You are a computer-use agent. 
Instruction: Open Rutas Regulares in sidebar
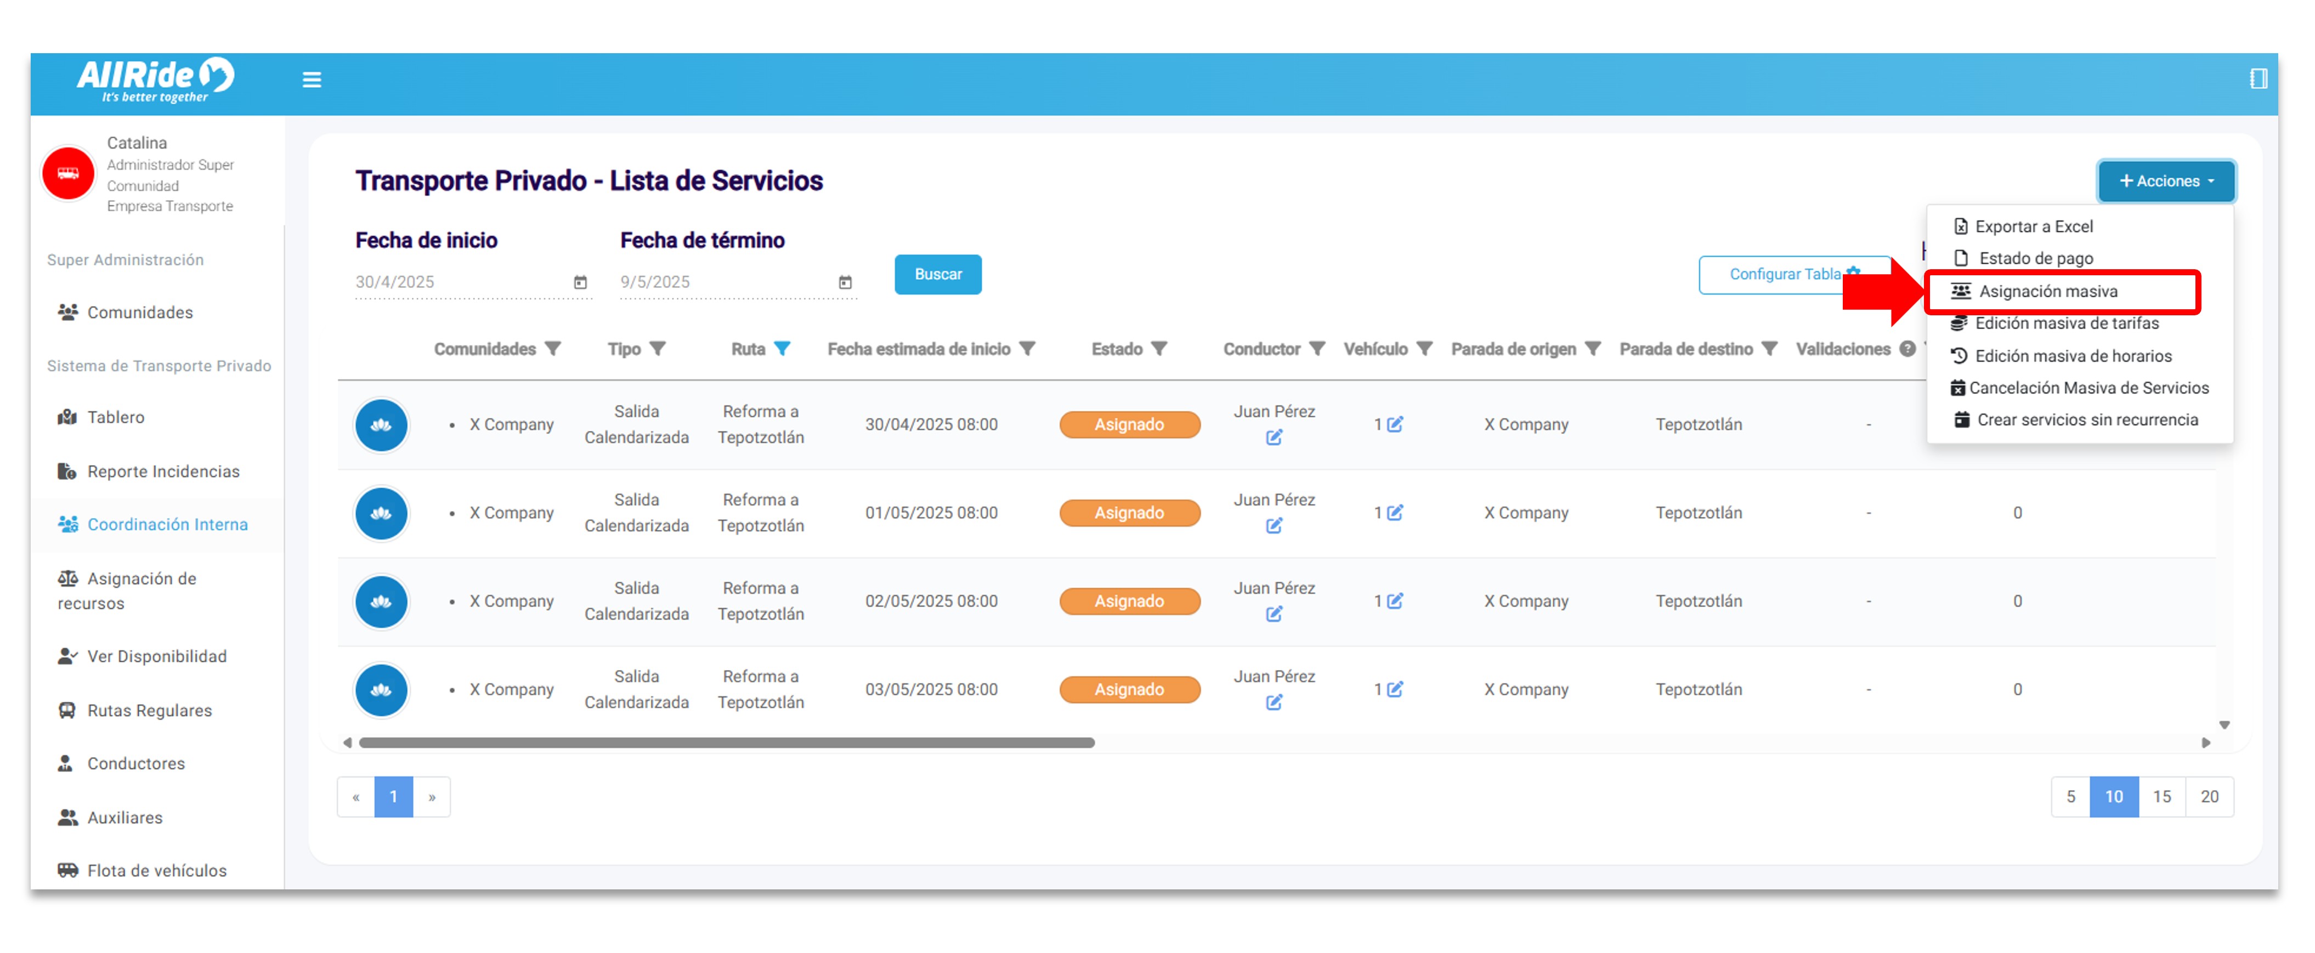(x=149, y=710)
